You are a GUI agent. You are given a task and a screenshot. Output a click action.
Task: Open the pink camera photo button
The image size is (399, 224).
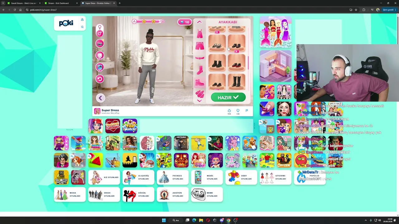tap(100, 44)
